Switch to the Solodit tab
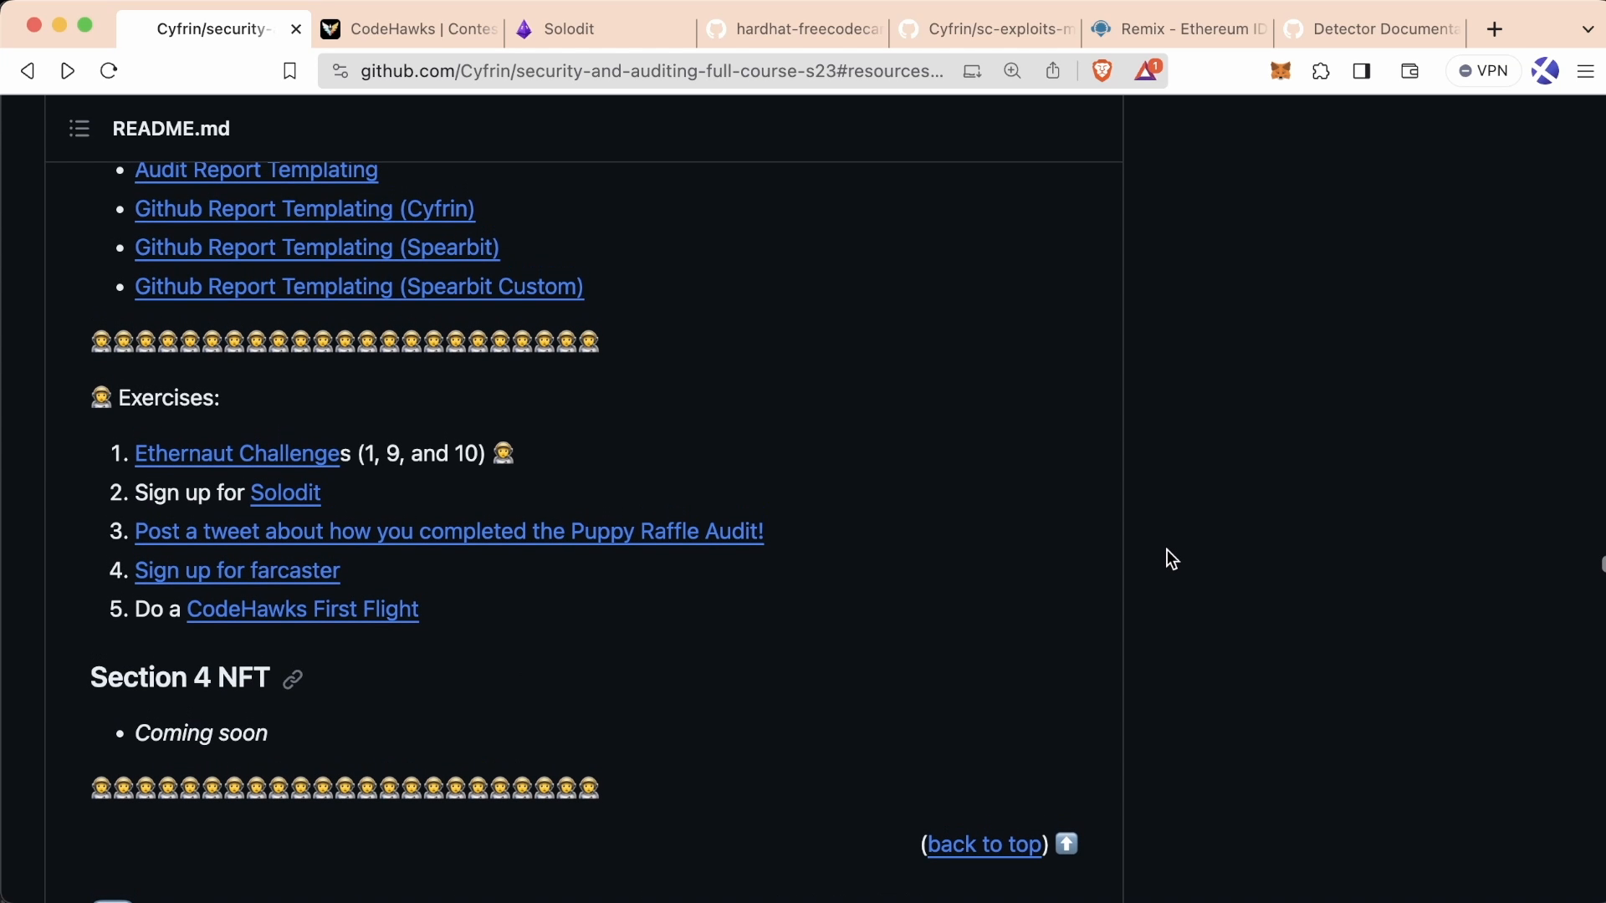1606x903 pixels. pos(569,29)
